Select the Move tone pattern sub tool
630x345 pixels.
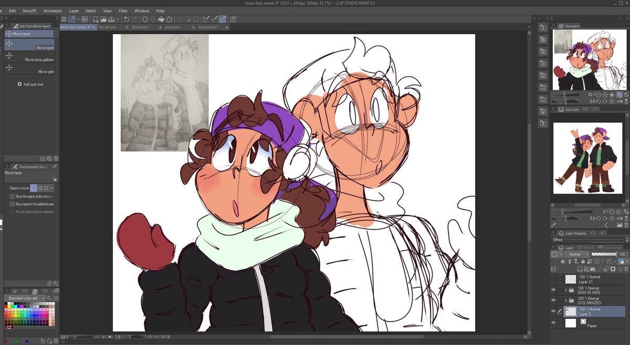(x=29, y=57)
